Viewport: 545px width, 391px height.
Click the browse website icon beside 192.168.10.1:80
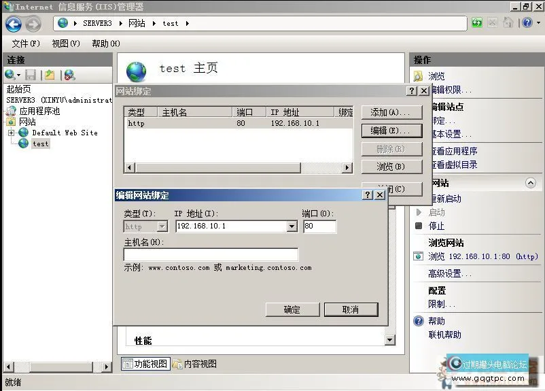tap(418, 256)
